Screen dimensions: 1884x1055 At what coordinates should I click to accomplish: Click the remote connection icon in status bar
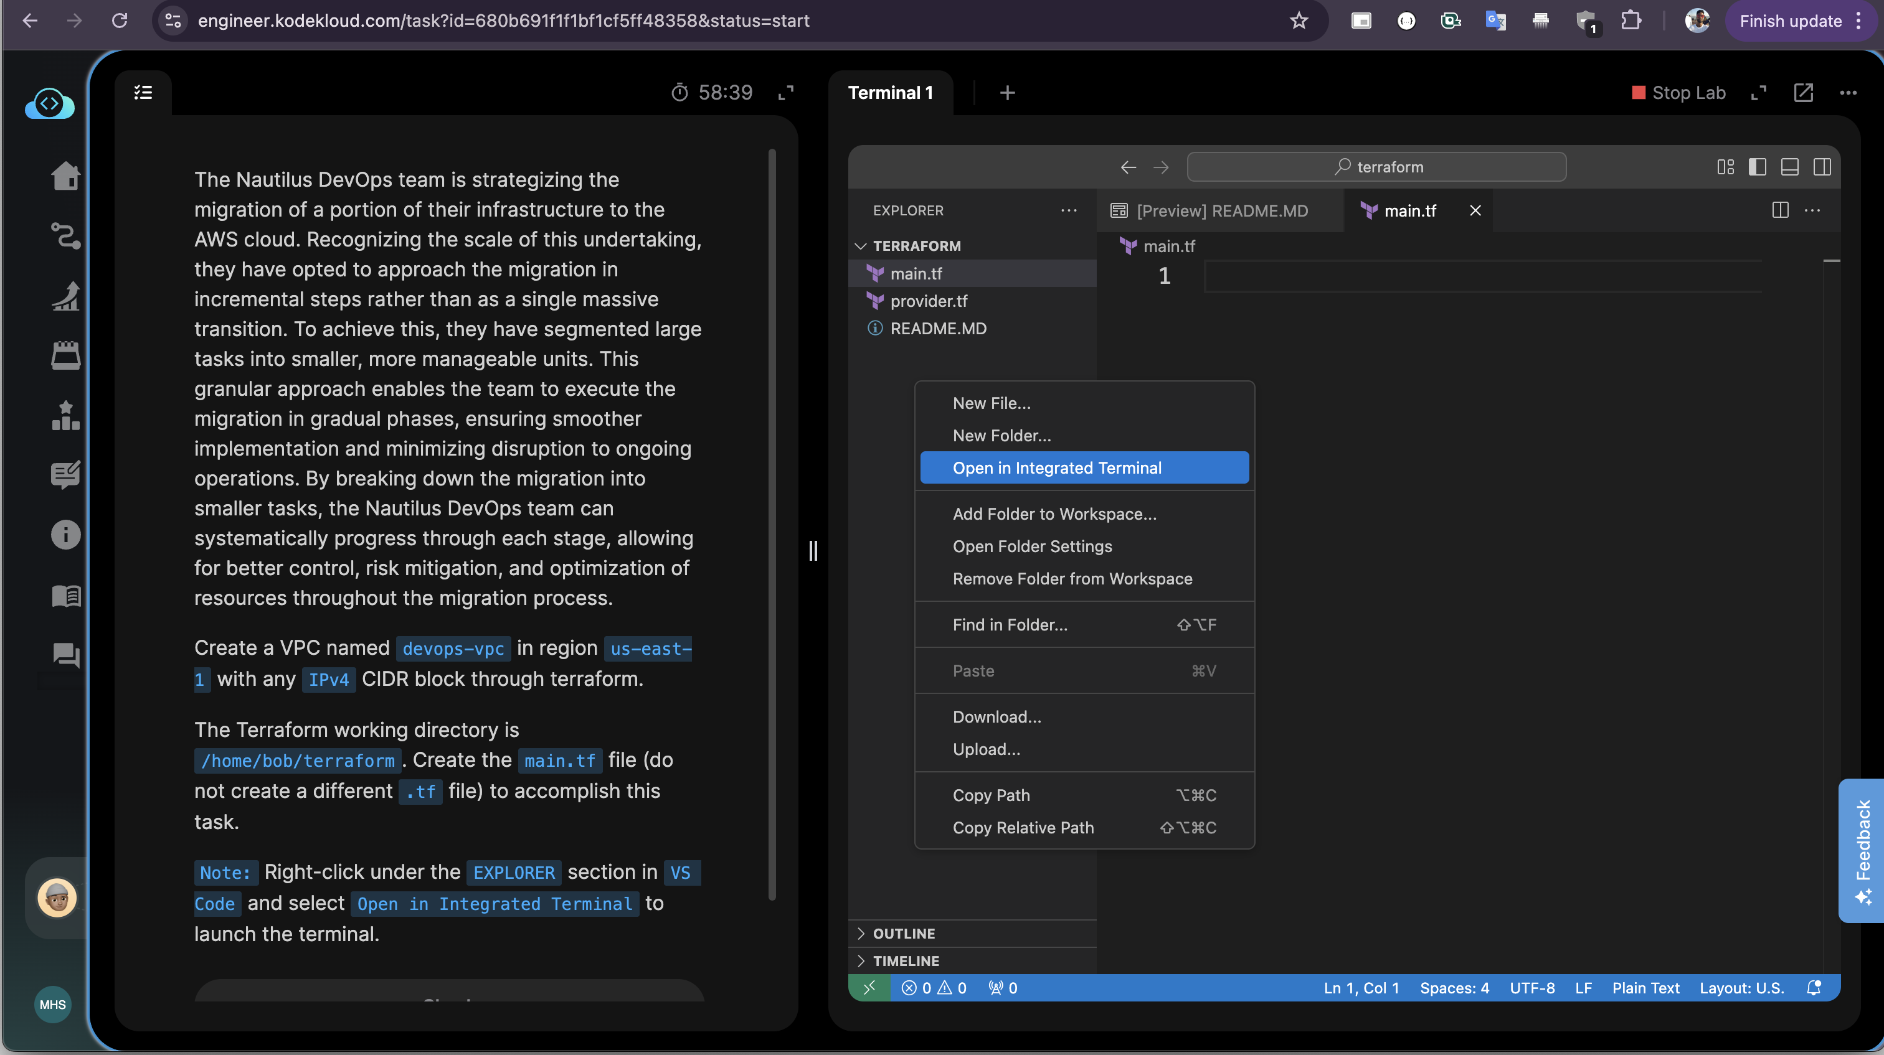(869, 988)
